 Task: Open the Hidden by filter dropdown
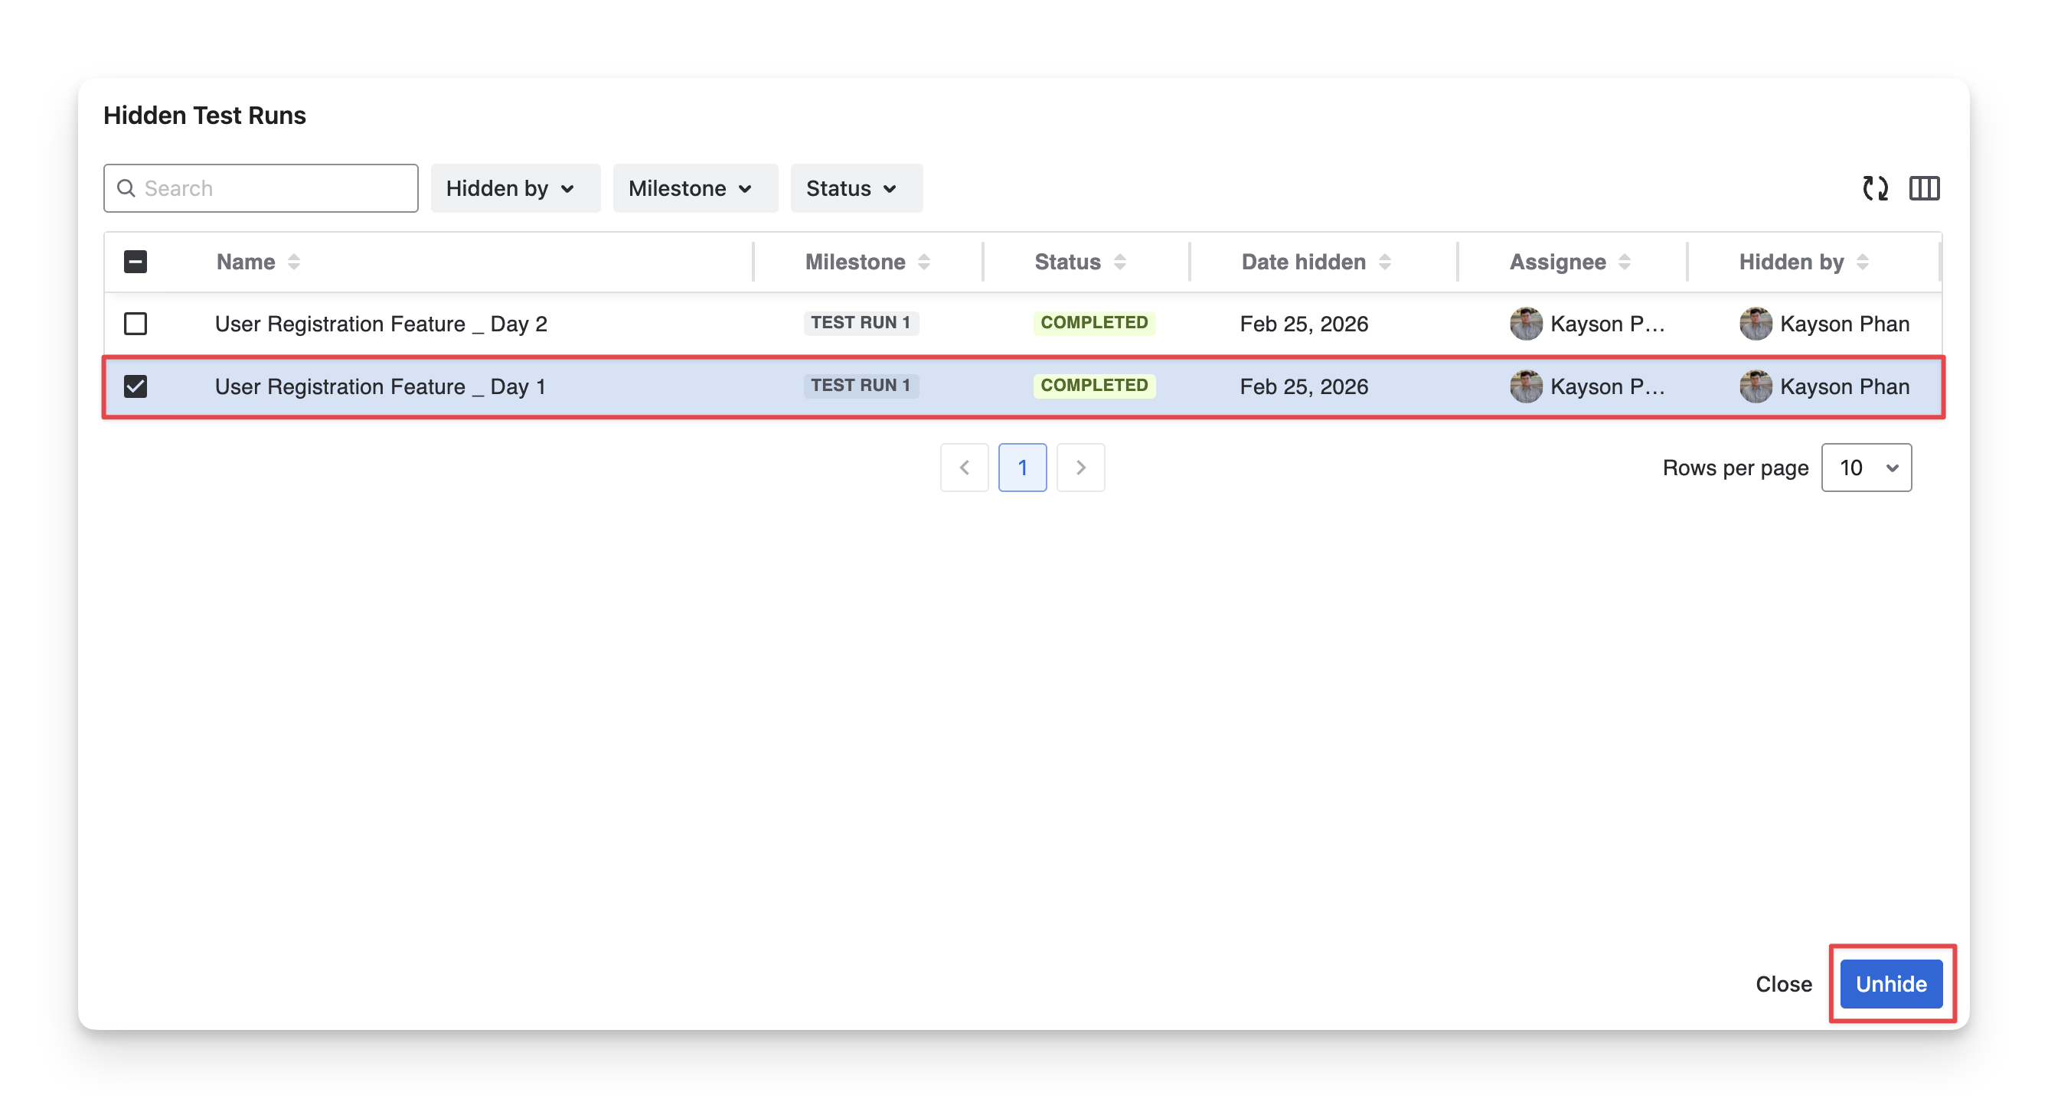pyautogui.click(x=514, y=188)
